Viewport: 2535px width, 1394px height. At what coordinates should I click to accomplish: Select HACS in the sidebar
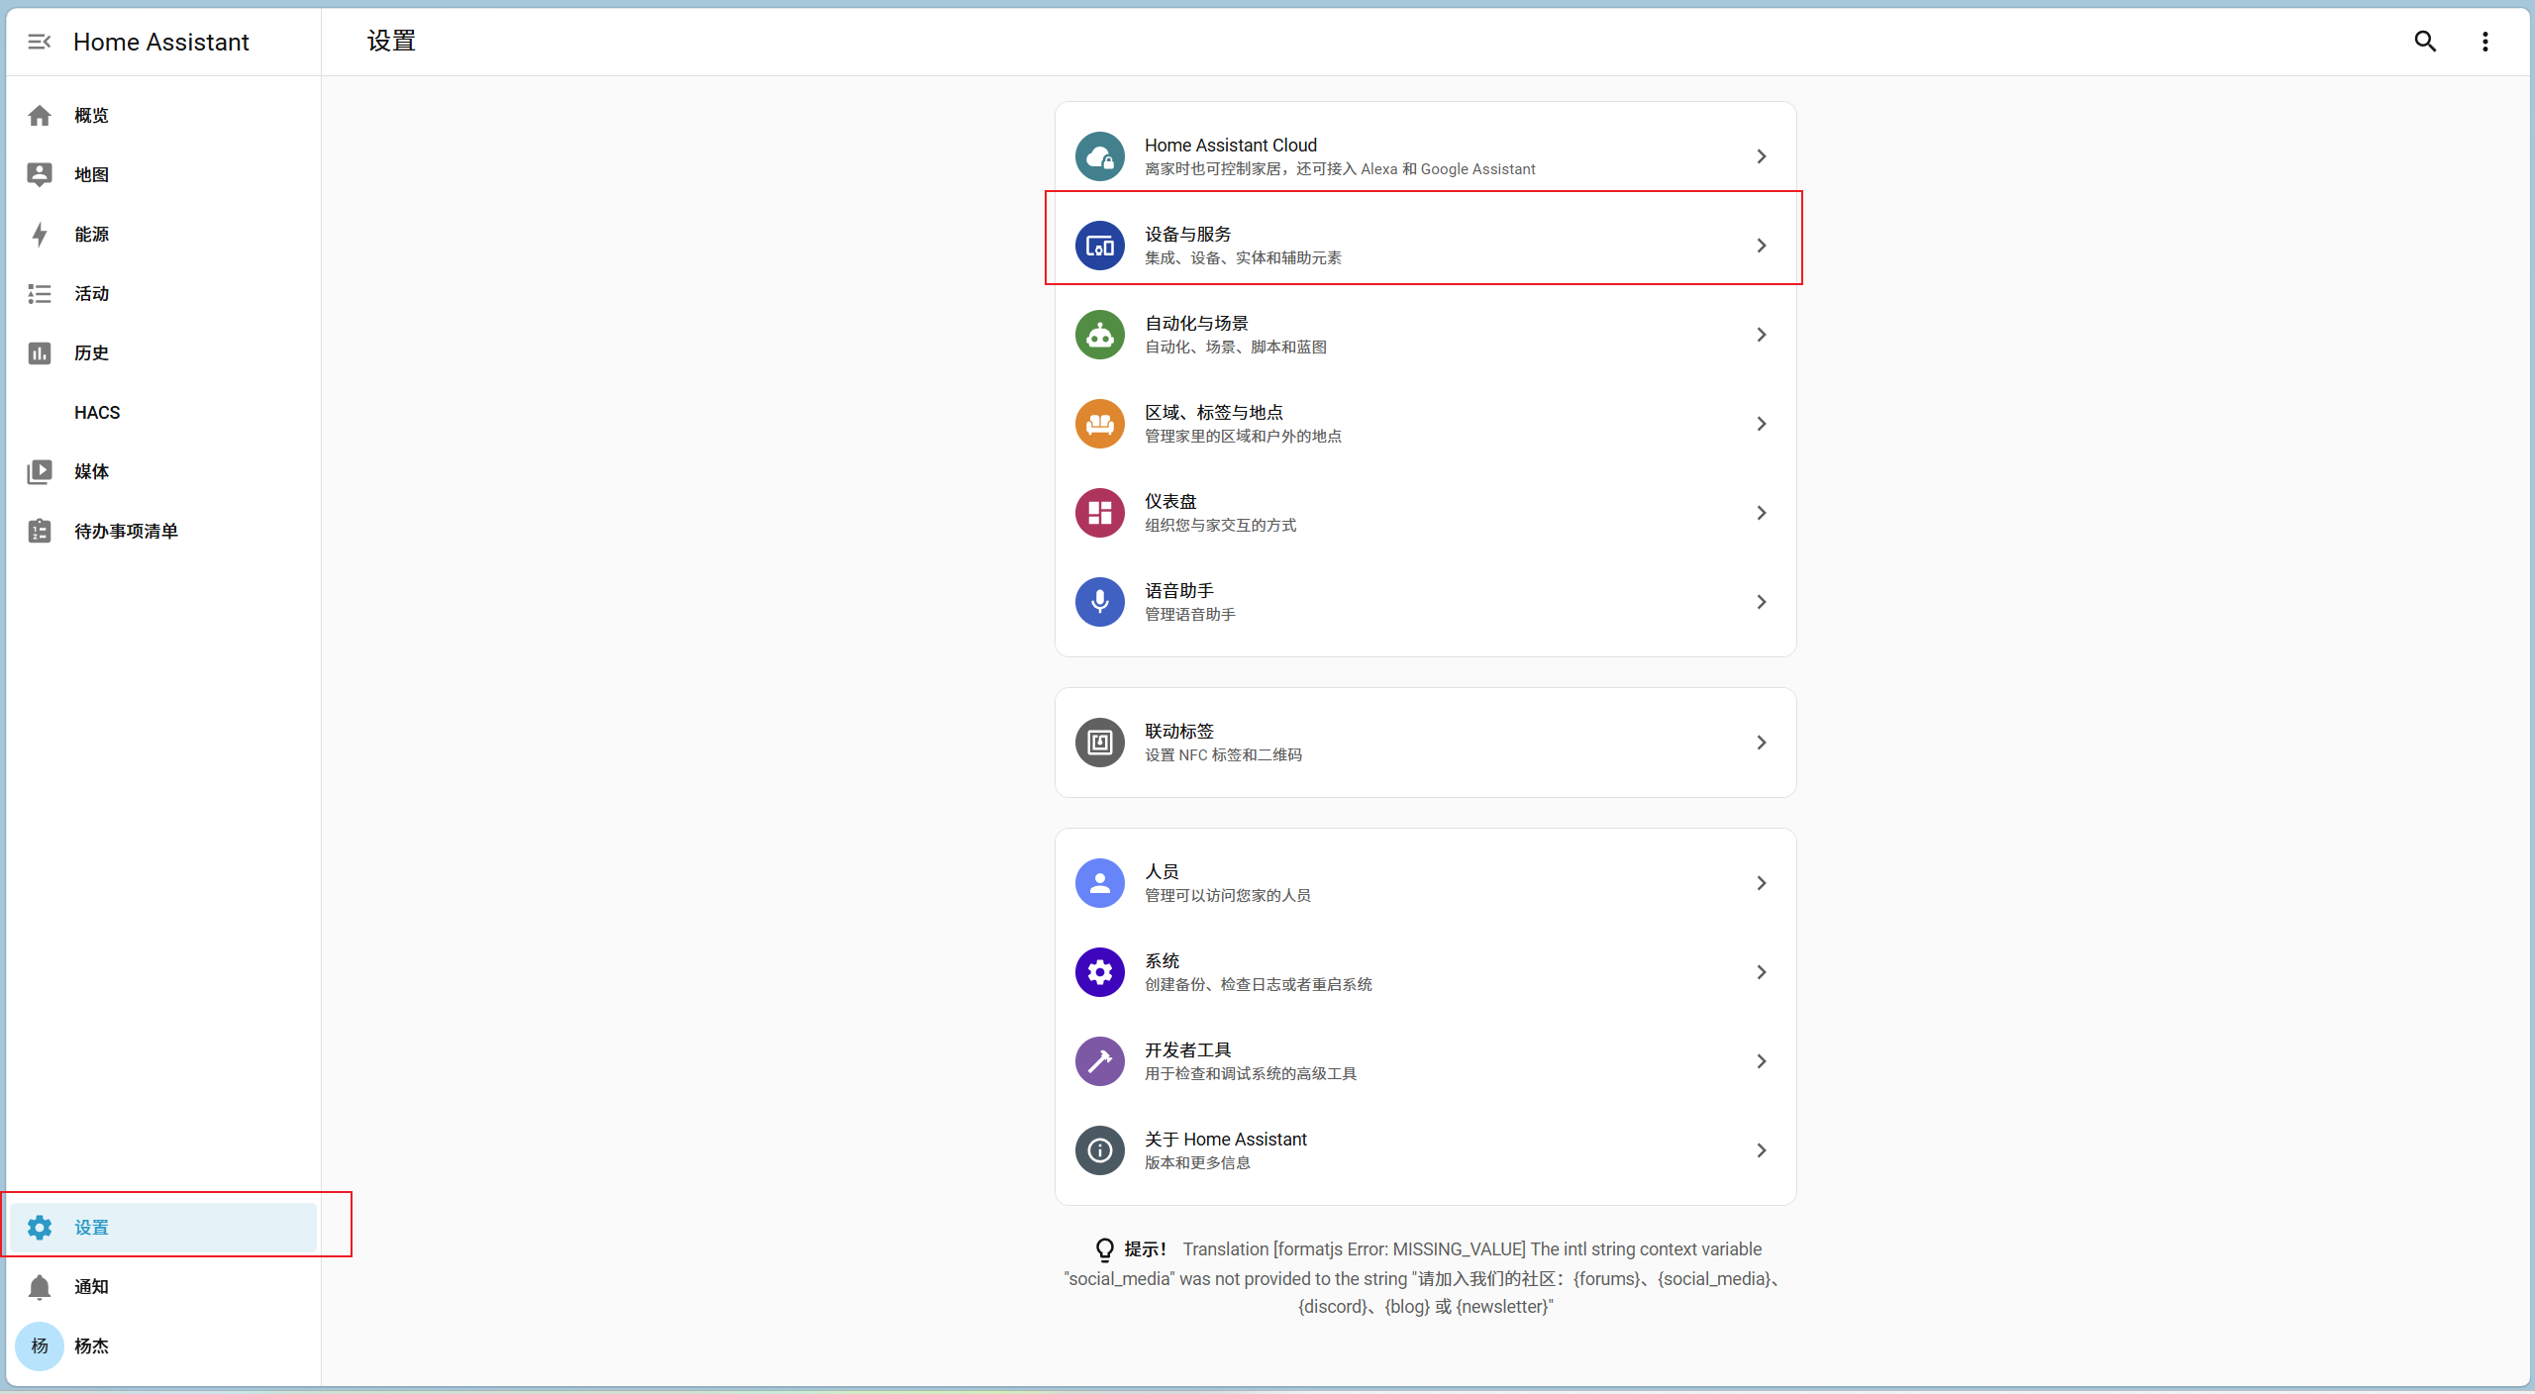[97, 413]
